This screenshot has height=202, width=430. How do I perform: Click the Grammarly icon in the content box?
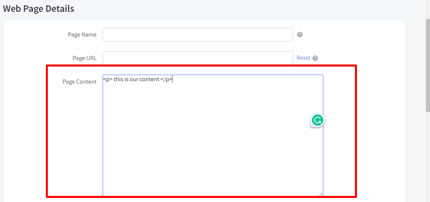pos(318,120)
